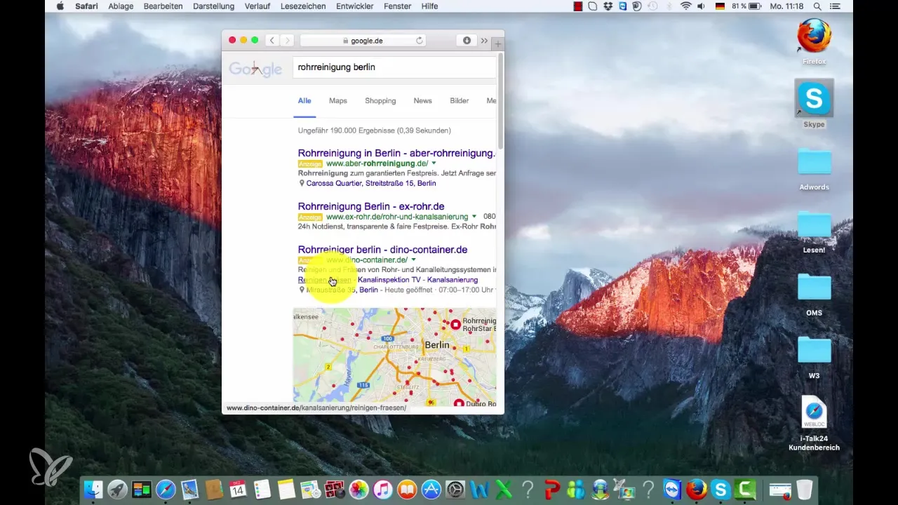Image resolution: width=898 pixels, height=505 pixels.
Task: Switch to the Bilder search tab
Action: (460, 101)
